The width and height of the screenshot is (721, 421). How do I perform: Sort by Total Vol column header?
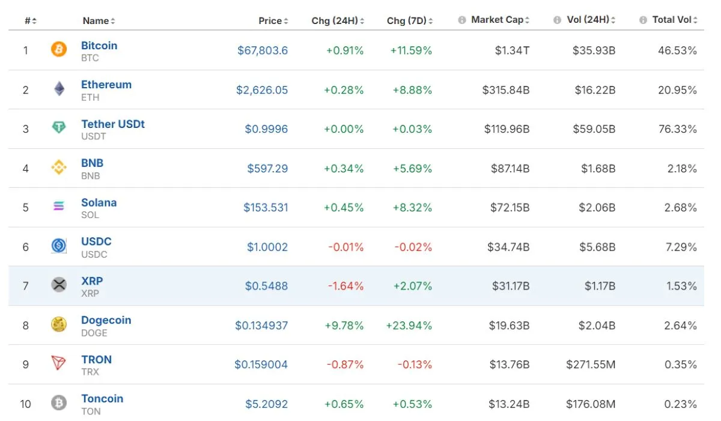tap(675, 20)
